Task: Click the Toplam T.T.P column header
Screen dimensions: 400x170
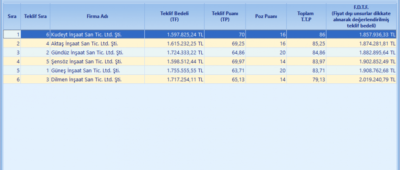Action: 306,17
